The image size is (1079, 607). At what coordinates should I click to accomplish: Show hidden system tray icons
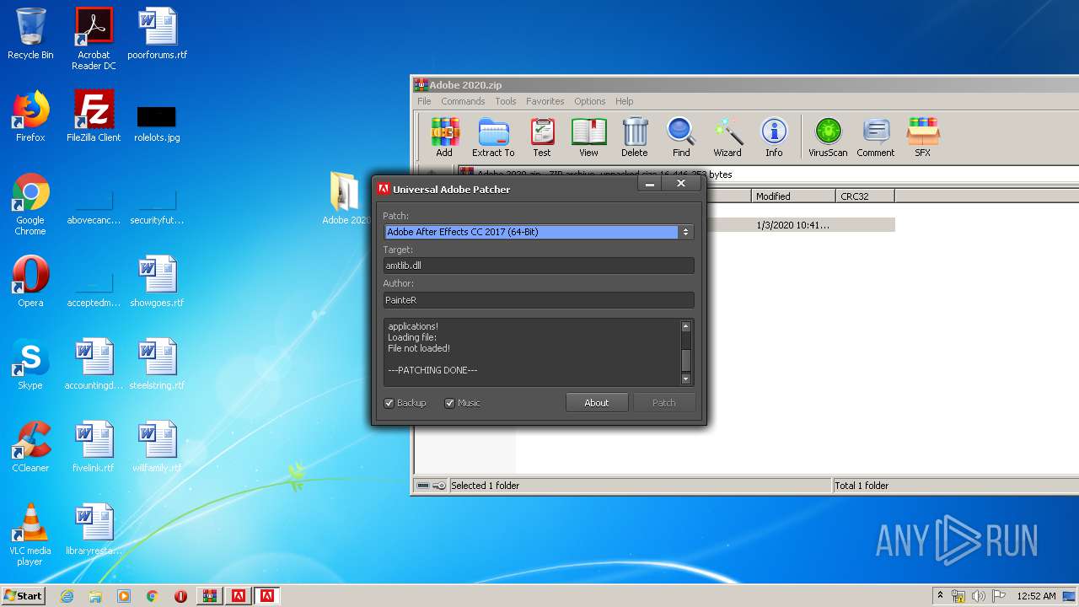pos(940,596)
